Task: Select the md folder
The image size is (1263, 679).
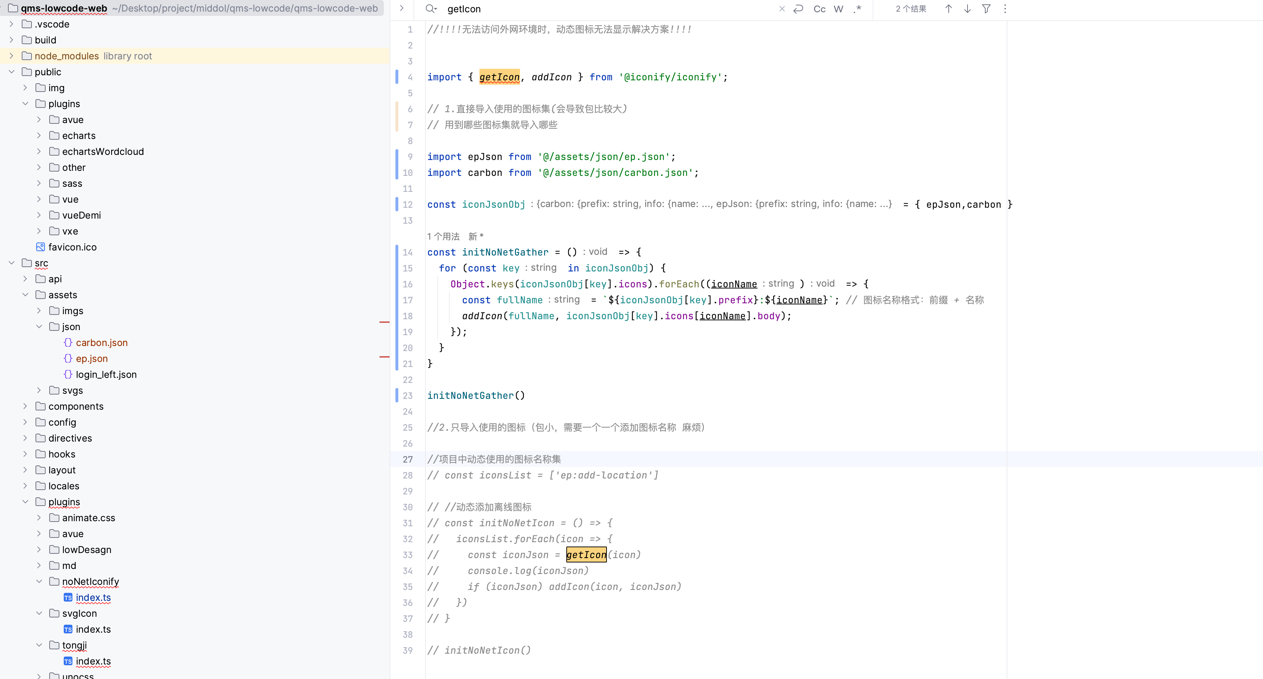Action: (x=69, y=566)
